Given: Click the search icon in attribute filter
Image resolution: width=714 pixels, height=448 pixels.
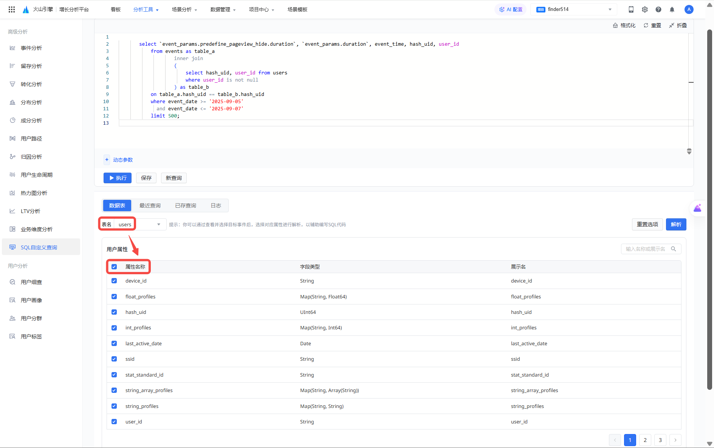Looking at the screenshot, I should [673, 249].
